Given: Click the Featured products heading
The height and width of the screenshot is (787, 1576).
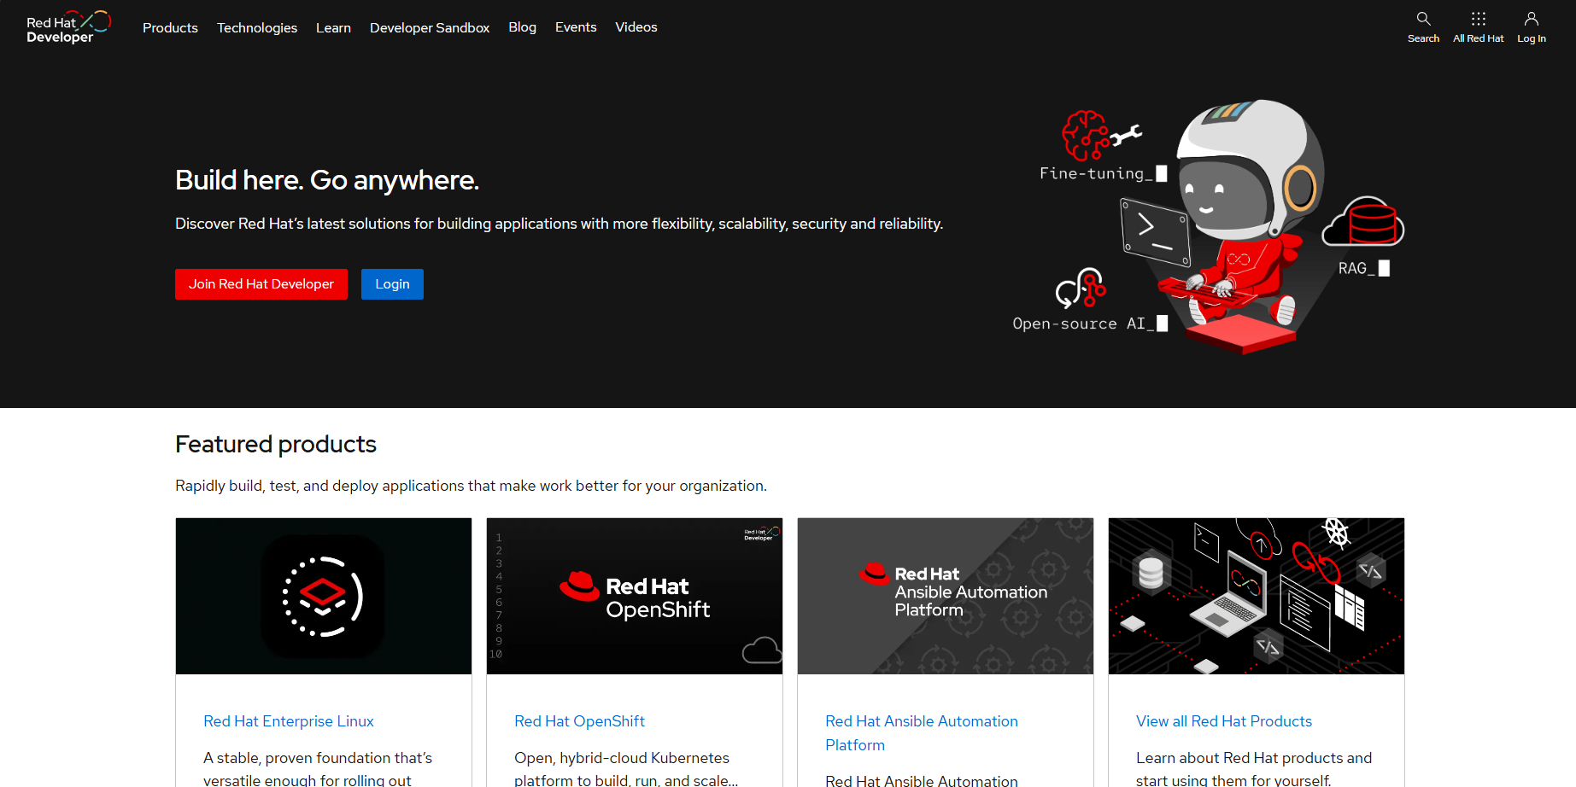Looking at the screenshot, I should 276,444.
